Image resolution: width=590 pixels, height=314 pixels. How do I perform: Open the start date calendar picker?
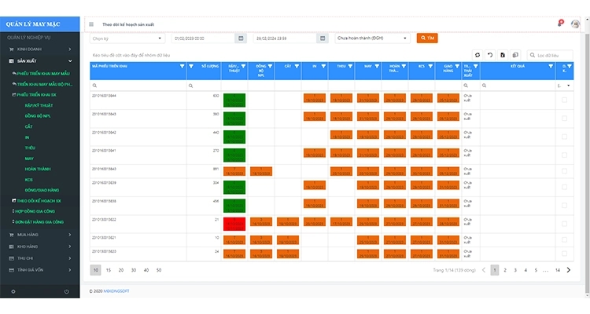pyautogui.click(x=240, y=38)
